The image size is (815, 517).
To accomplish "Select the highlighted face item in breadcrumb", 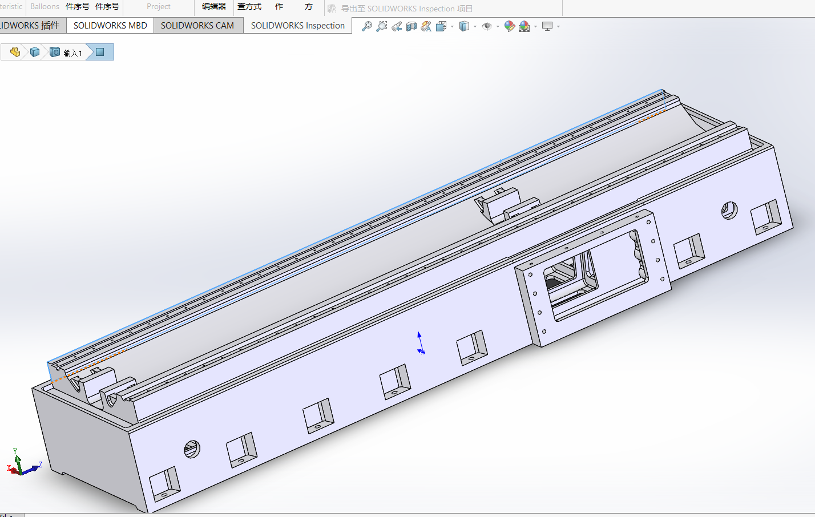I will coord(100,52).
